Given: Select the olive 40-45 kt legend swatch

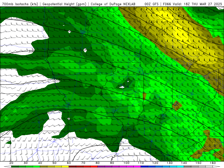Looking at the screenshot, I should [44, 167].
